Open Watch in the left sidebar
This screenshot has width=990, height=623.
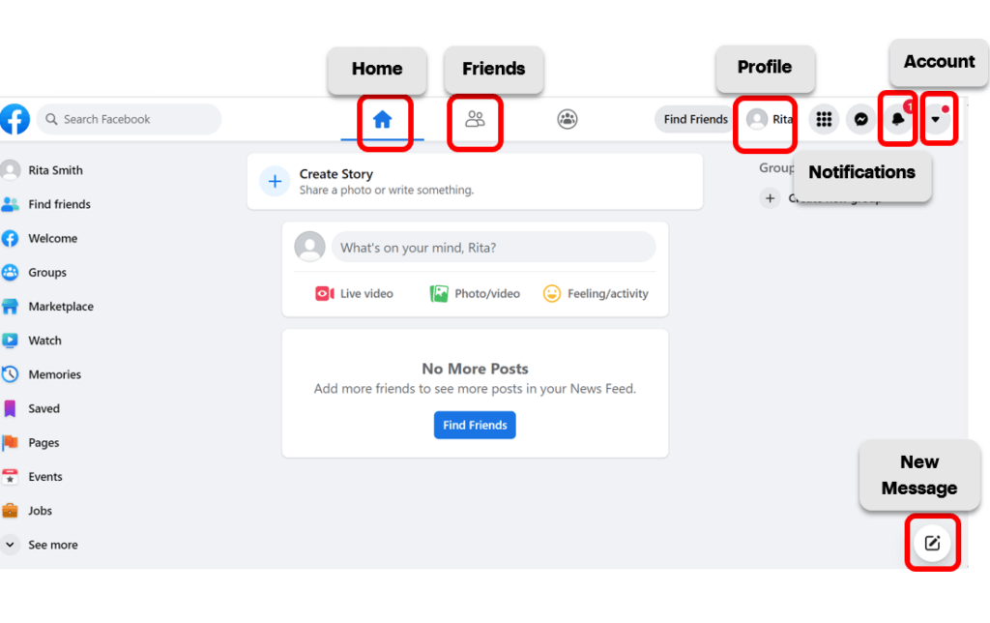pyautogui.click(x=34, y=341)
